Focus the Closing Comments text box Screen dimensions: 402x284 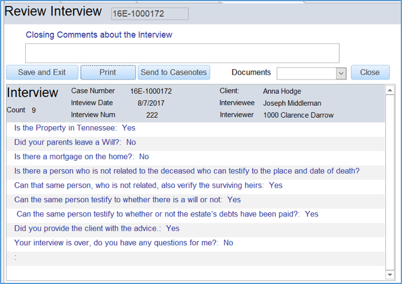point(182,53)
